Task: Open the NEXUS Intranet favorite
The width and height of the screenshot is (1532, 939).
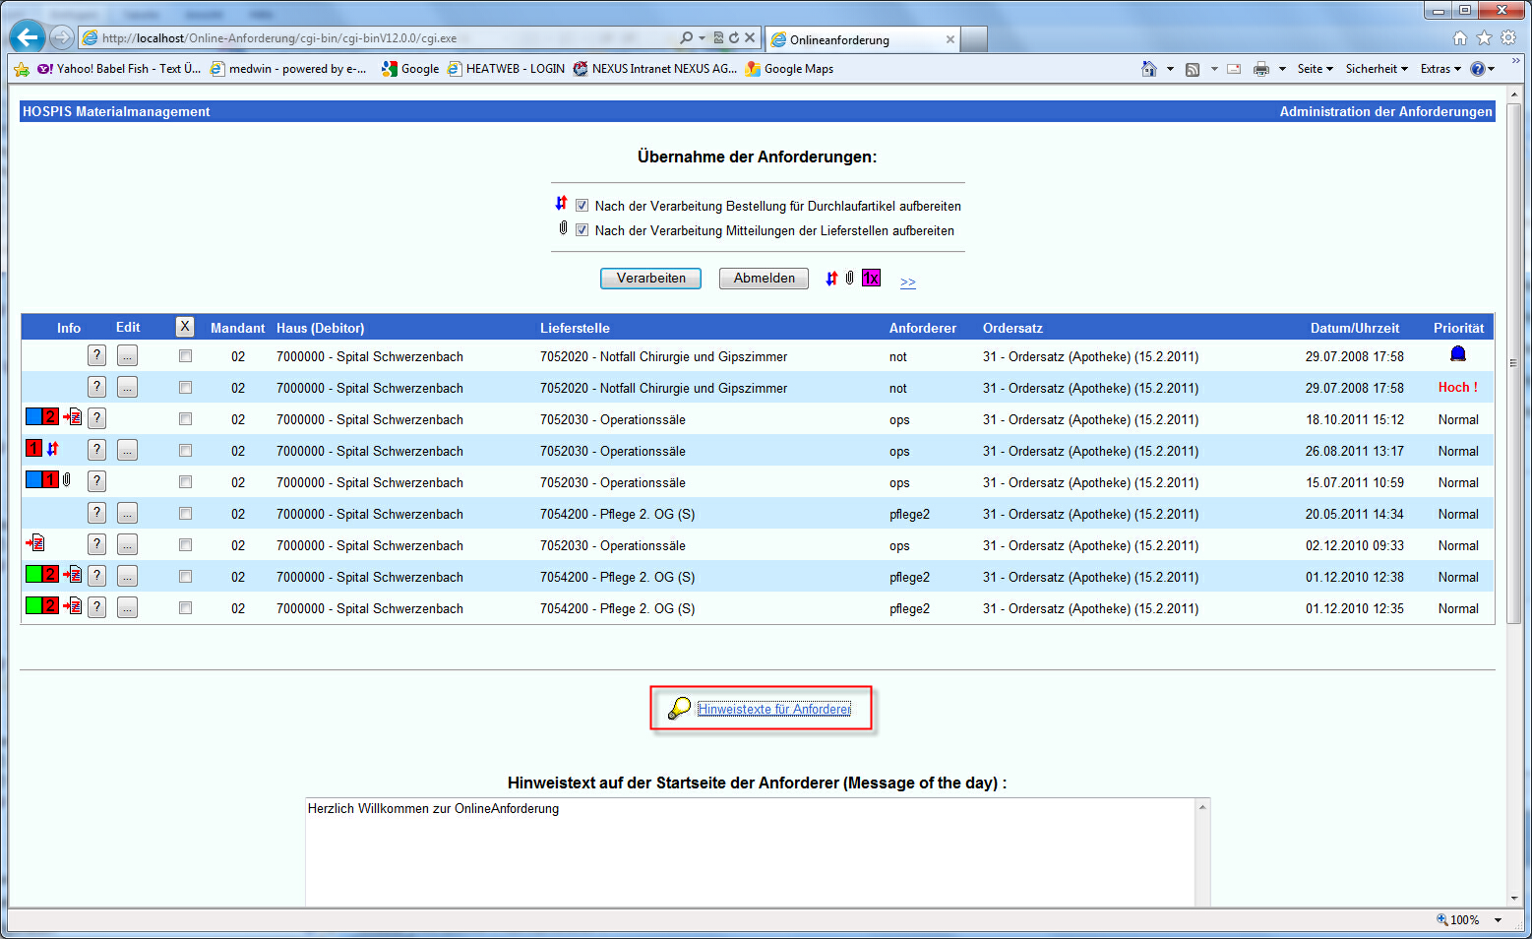Action: tap(655, 69)
